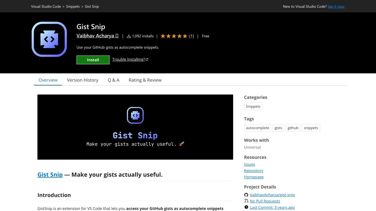Open the Overview tab
The image size is (376, 211).
coord(48,80)
